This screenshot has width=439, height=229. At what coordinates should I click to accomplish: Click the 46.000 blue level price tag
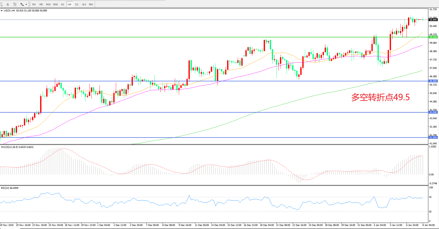click(433, 81)
